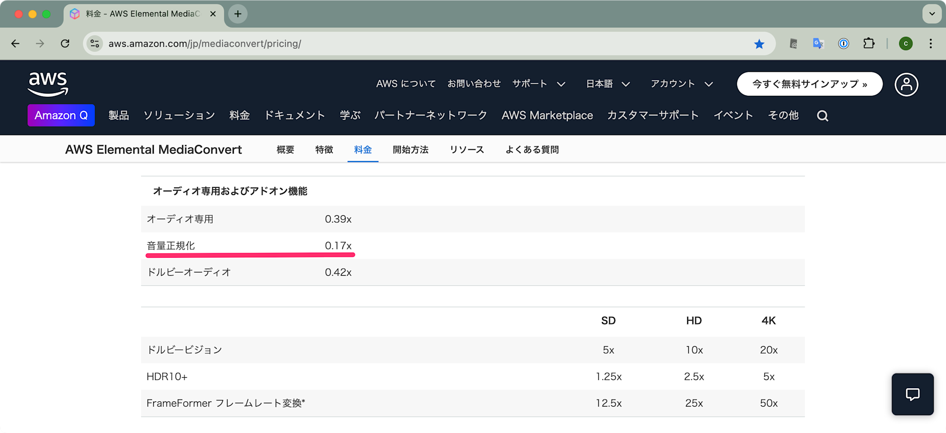Switch to the リソース tab
This screenshot has width=946, height=433.
(467, 150)
